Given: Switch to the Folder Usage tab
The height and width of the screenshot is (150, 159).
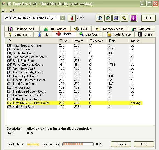Looking at the screenshot, I should tap(119, 34).
